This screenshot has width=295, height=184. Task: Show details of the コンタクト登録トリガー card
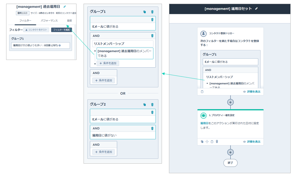tap(252, 92)
